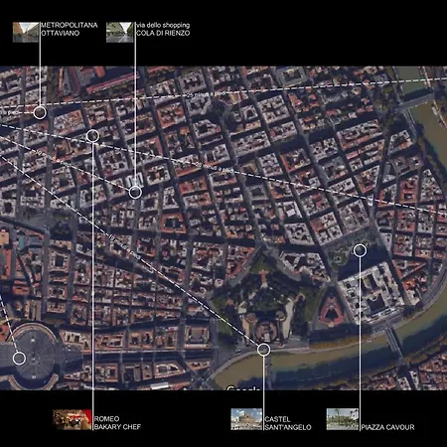447x447 pixels.
Task: Click the 10 minuti a piedi route label
Action: [53, 158]
